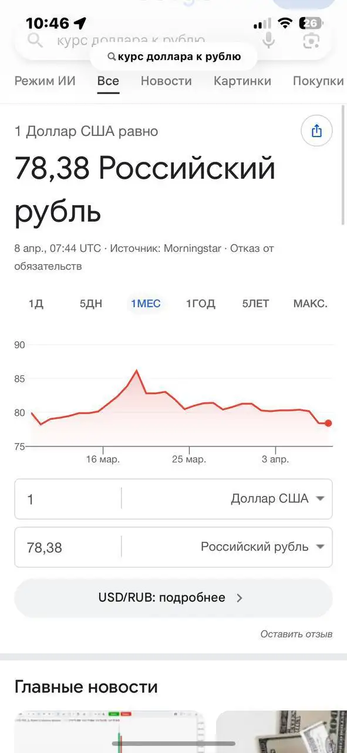Open the Картинки tab

(242, 81)
